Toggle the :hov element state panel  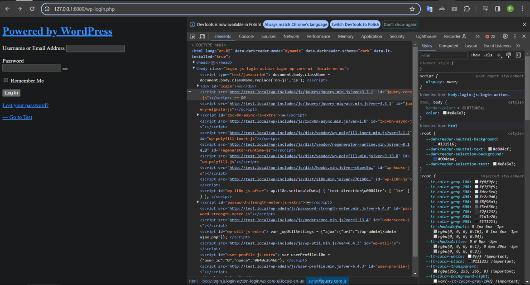pyautogui.click(x=475, y=55)
